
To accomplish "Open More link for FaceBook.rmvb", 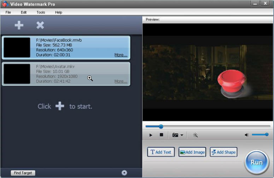I will (121, 55).
